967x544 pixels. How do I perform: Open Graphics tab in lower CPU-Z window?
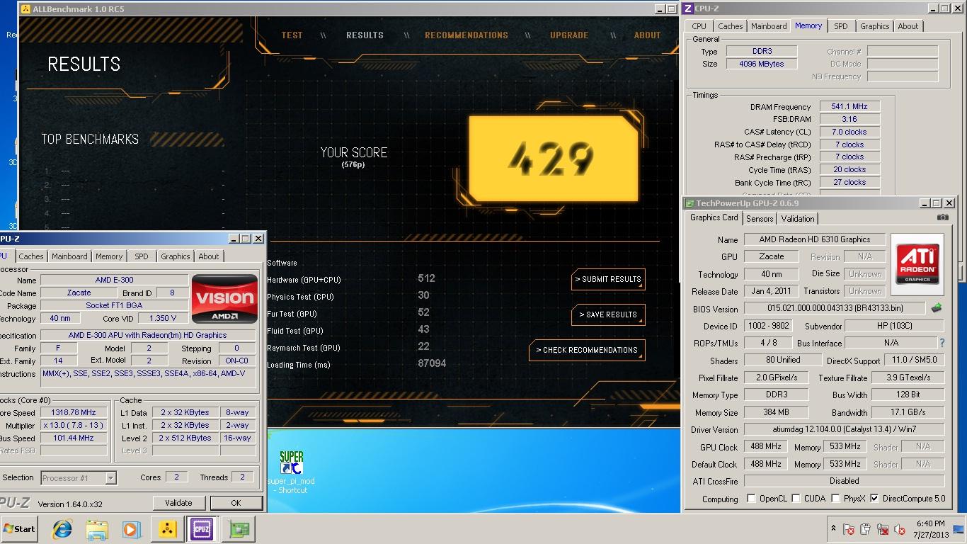click(175, 256)
